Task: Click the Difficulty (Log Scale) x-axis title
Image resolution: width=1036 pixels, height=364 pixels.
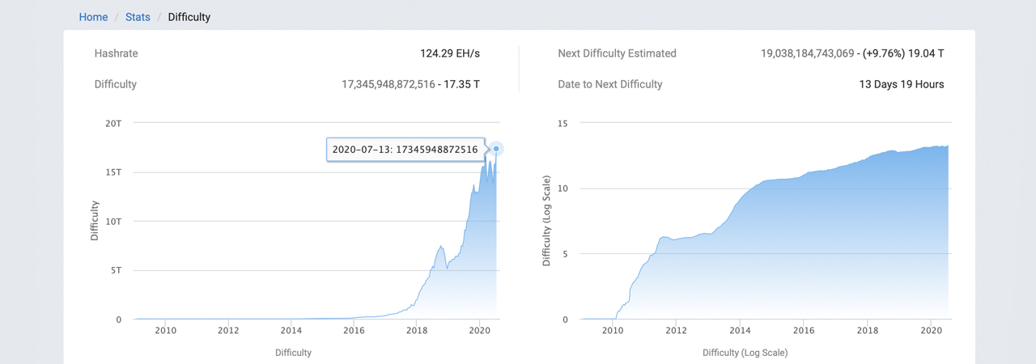Action: point(745,353)
